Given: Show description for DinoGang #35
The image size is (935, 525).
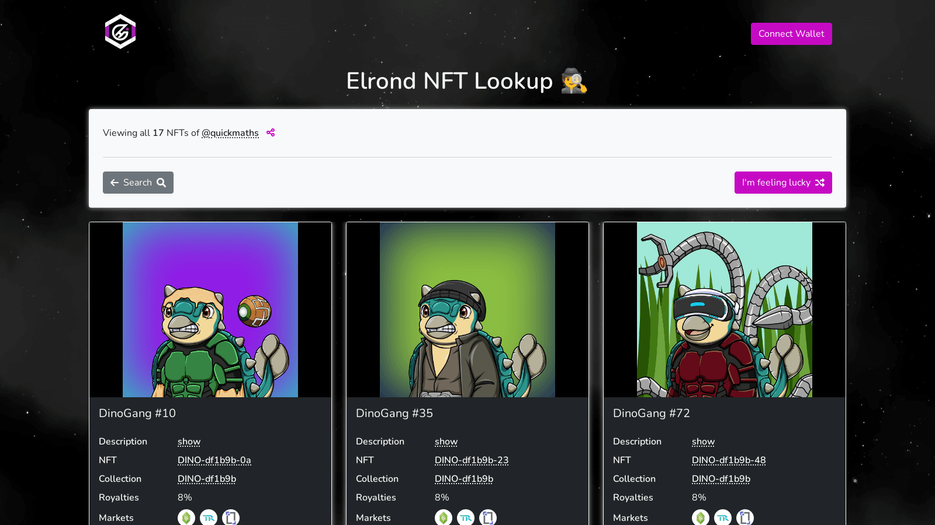Looking at the screenshot, I should pos(446,442).
